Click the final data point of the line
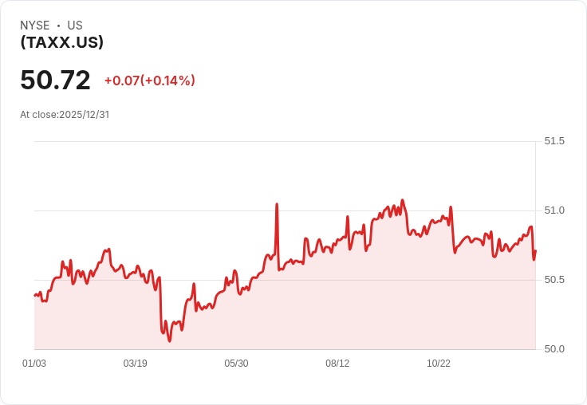This screenshot has width=587, height=405. (x=535, y=251)
